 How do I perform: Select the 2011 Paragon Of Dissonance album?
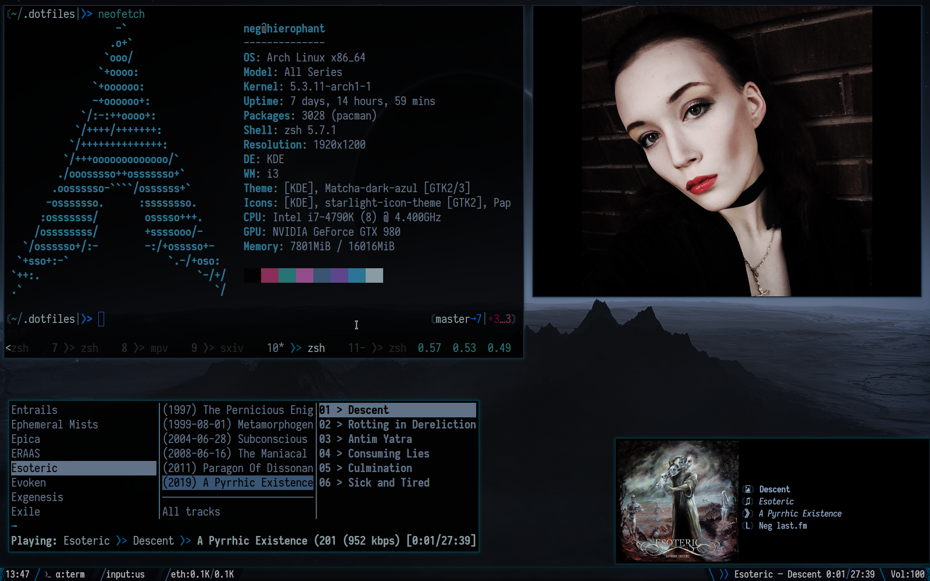point(237,468)
